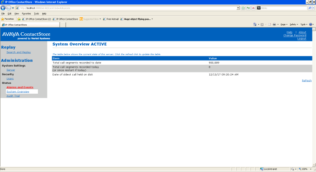Click the Logout link
316x172 pixels.
[x=302, y=39]
